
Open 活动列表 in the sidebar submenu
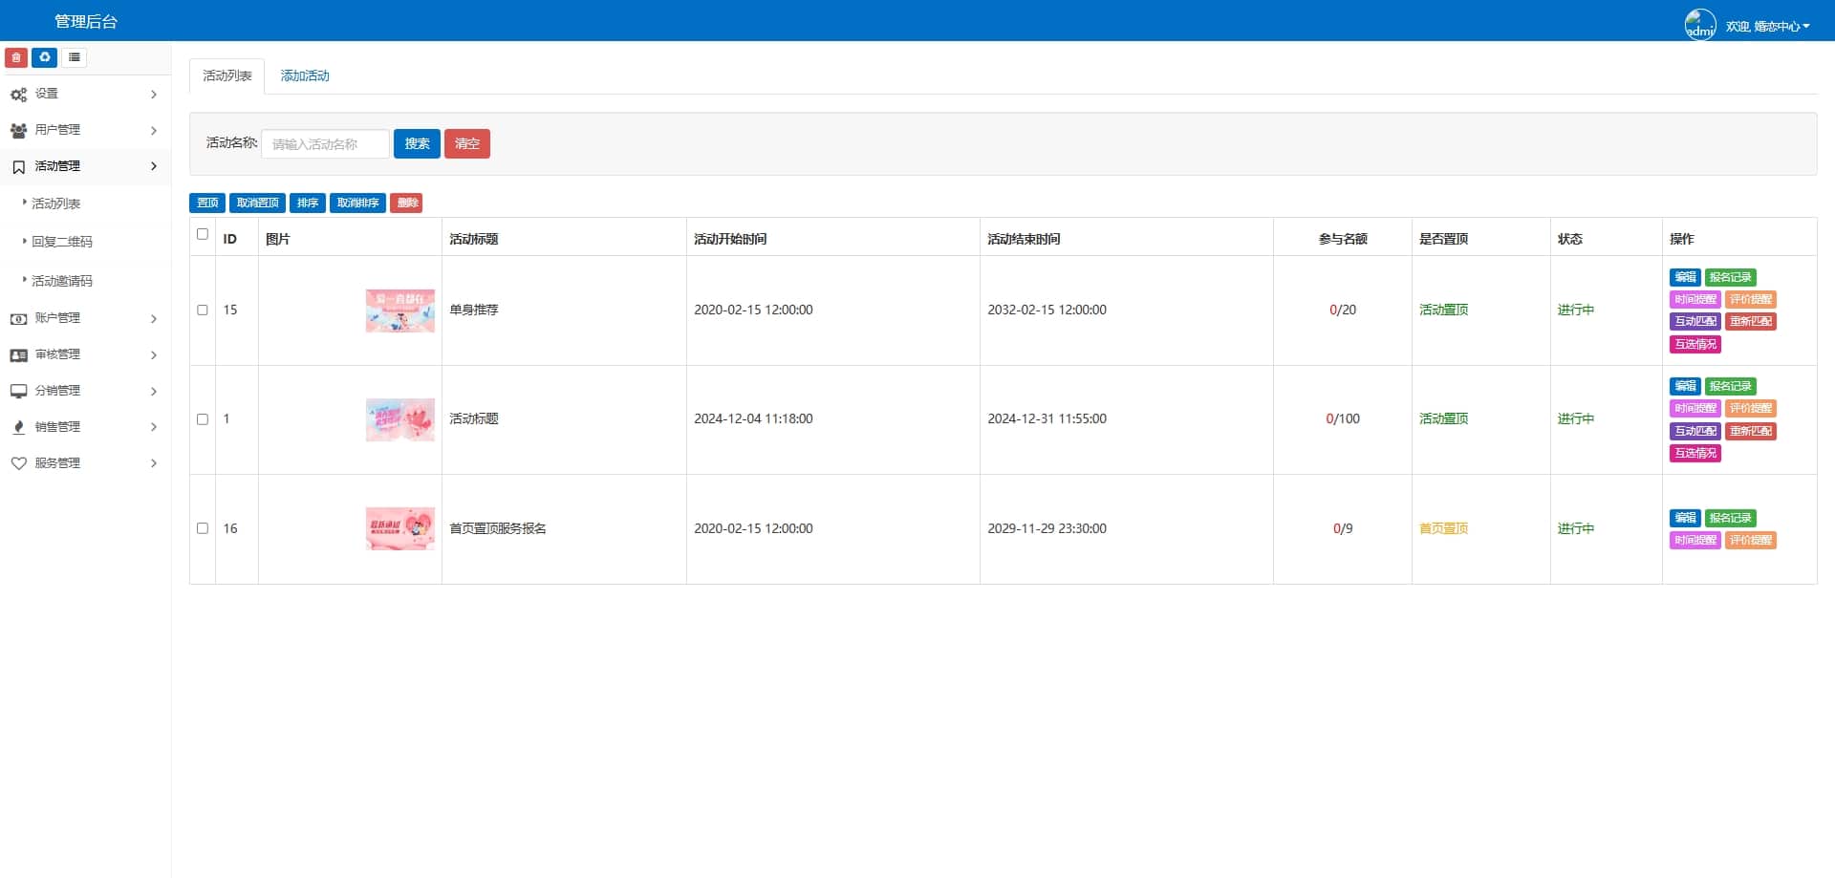point(56,203)
